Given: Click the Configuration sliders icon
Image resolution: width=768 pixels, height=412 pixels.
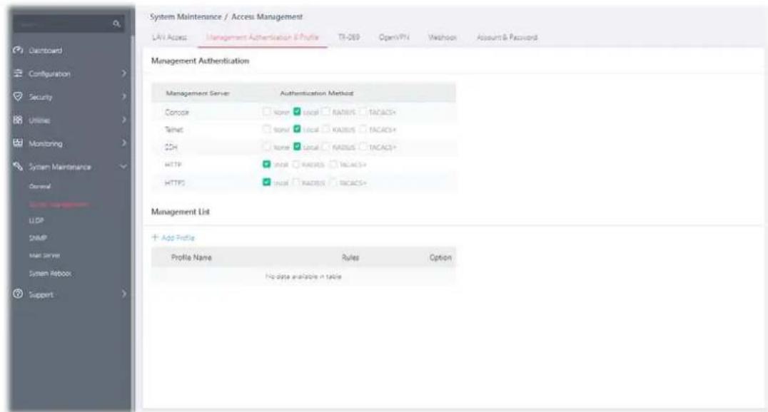Looking at the screenshot, I should tap(18, 73).
